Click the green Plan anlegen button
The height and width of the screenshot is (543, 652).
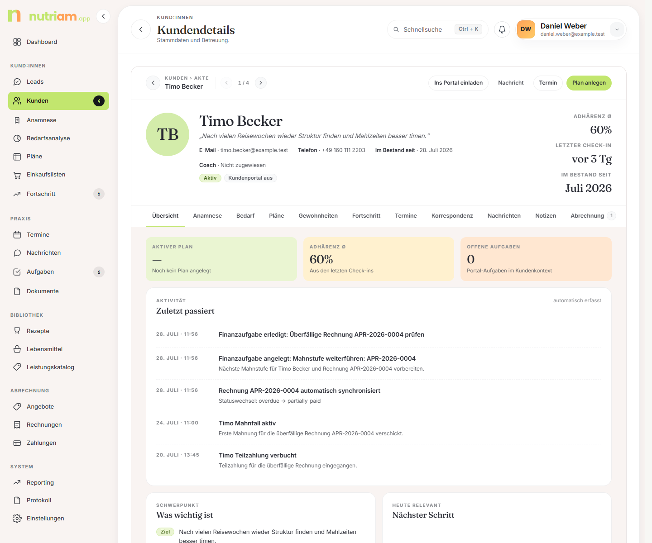pyautogui.click(x=589, y=83)
